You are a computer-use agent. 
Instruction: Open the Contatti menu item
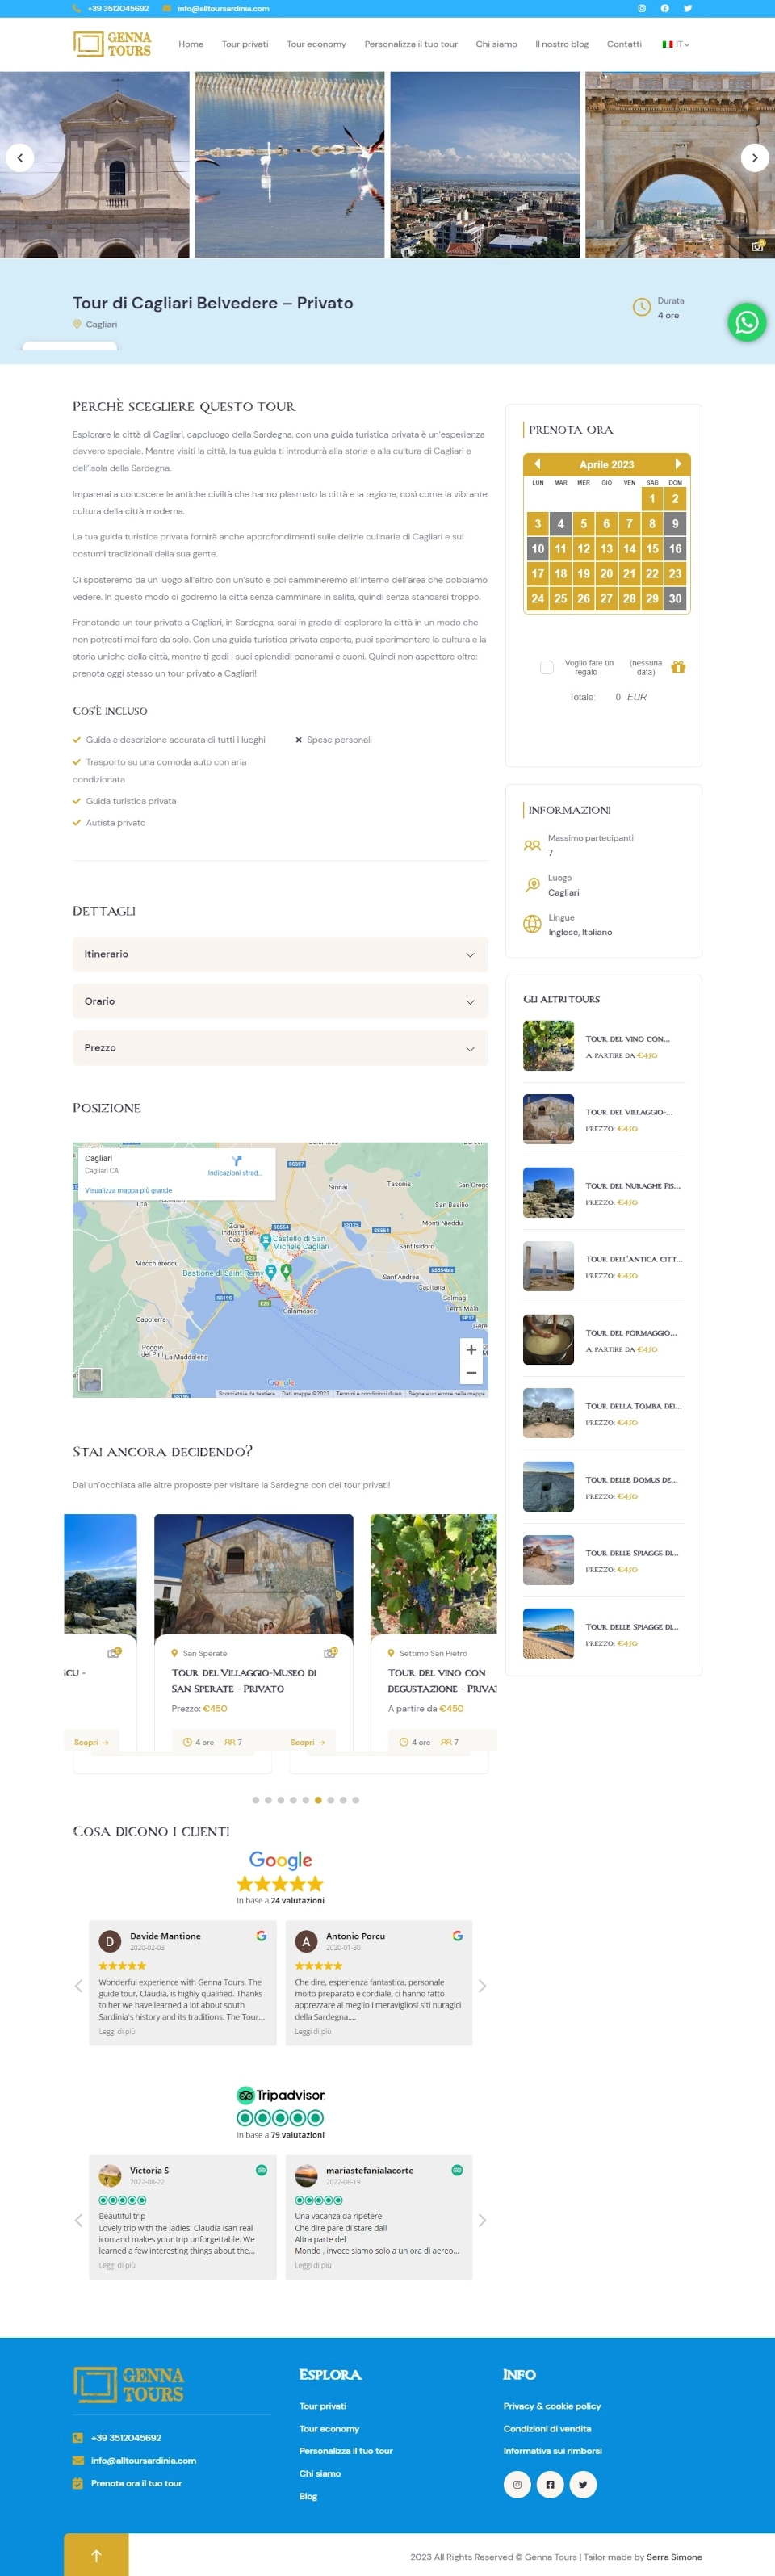624,44
